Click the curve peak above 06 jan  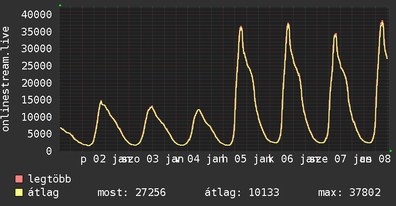(288, 24)
